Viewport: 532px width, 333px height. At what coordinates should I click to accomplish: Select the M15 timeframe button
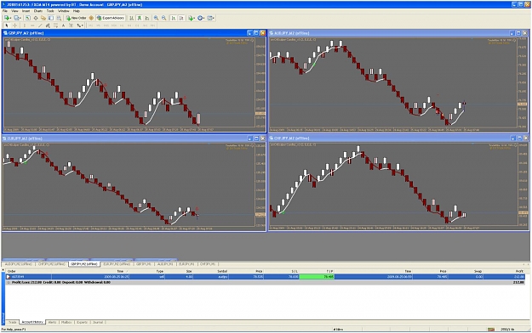(x=106, y=25)
